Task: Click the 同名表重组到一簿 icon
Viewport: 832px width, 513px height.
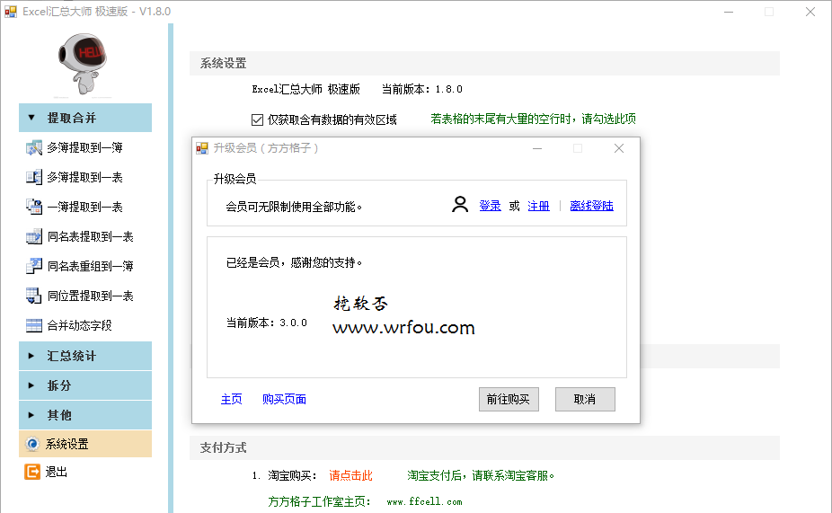Action: point(34,266)
